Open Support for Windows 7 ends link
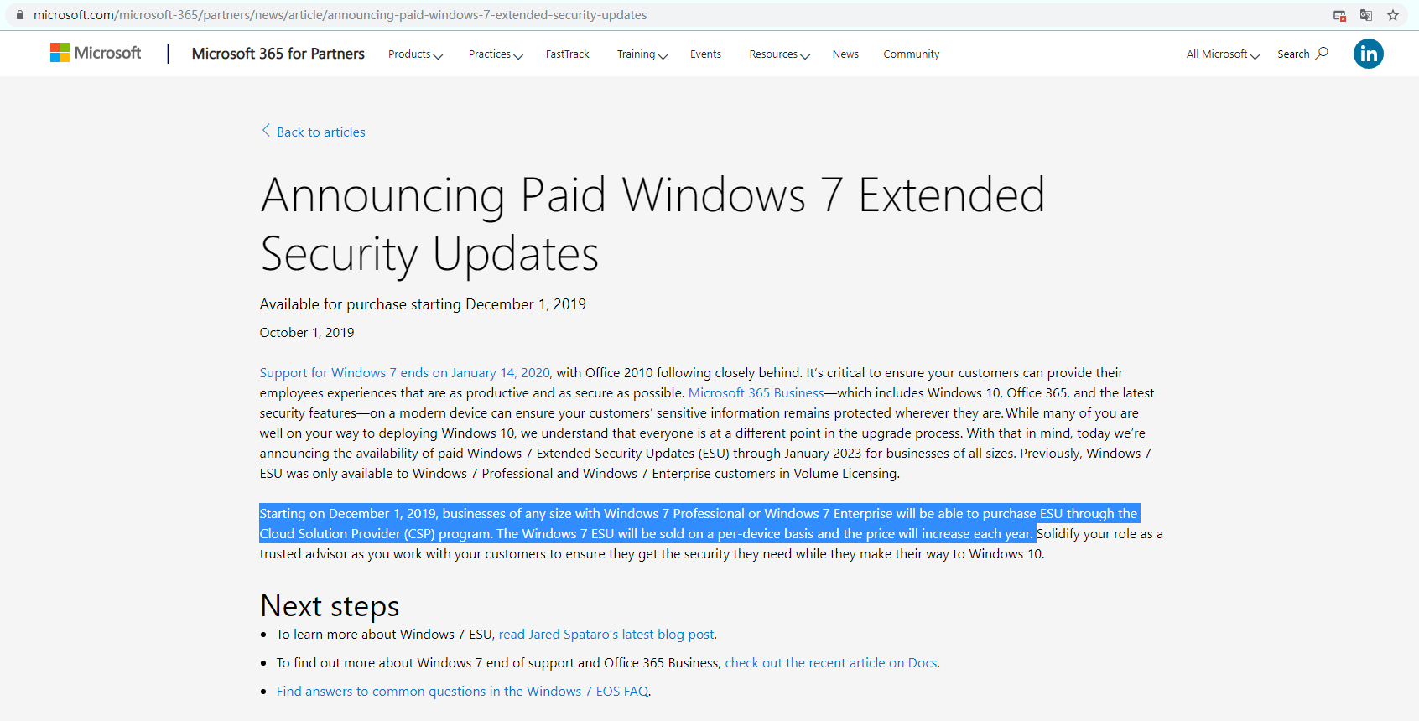The width and height of the screenshot is (1419, 721). 405,373
